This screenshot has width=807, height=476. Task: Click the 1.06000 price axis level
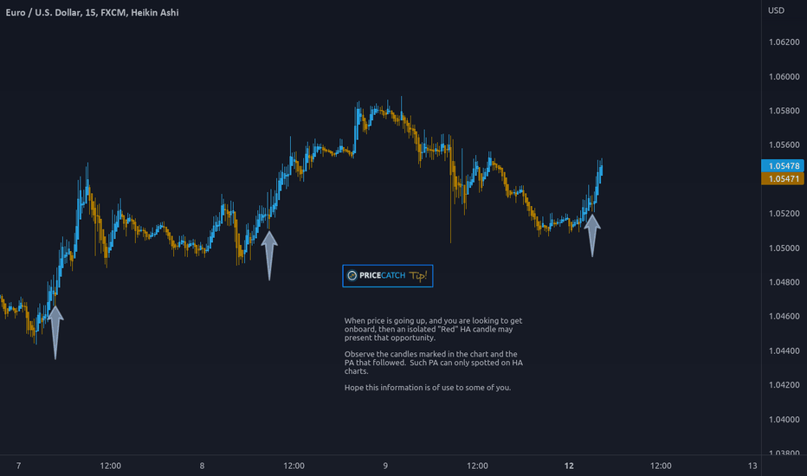(x=784, y=77)
